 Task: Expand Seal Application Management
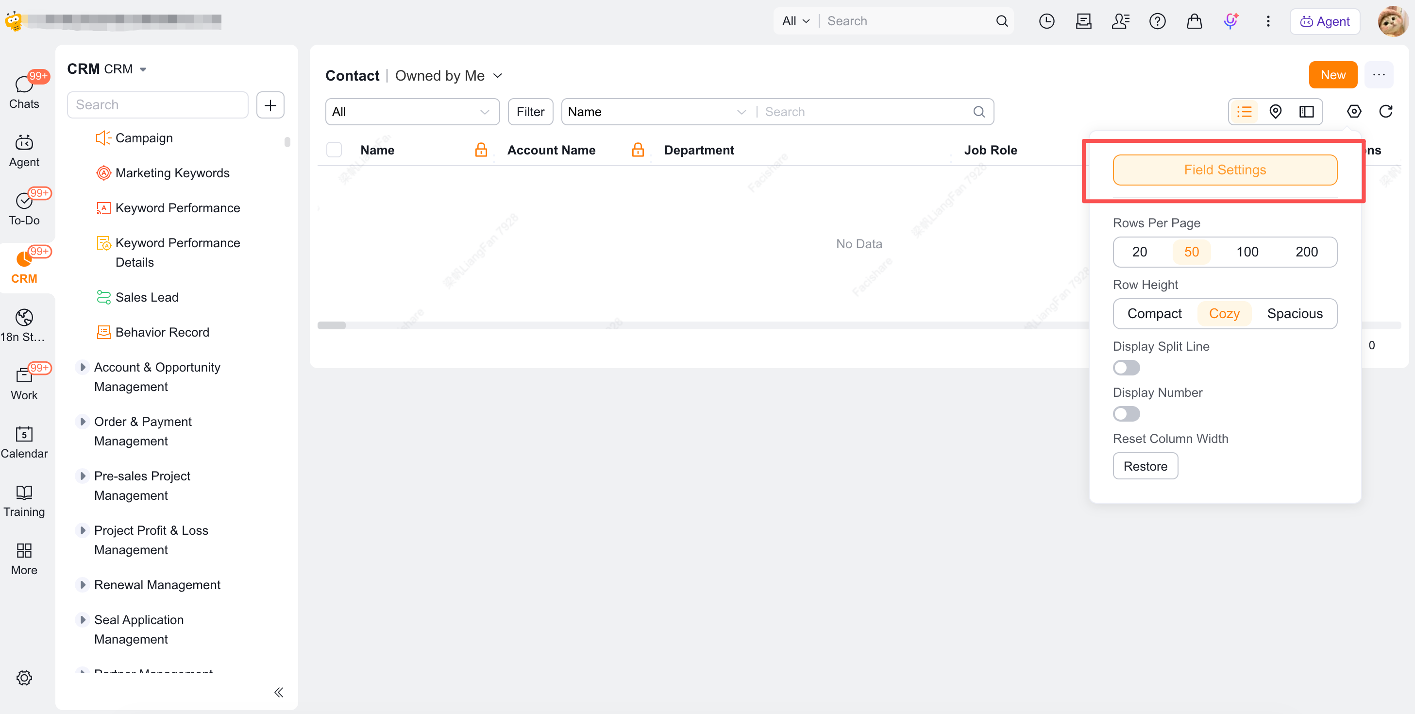83,619
